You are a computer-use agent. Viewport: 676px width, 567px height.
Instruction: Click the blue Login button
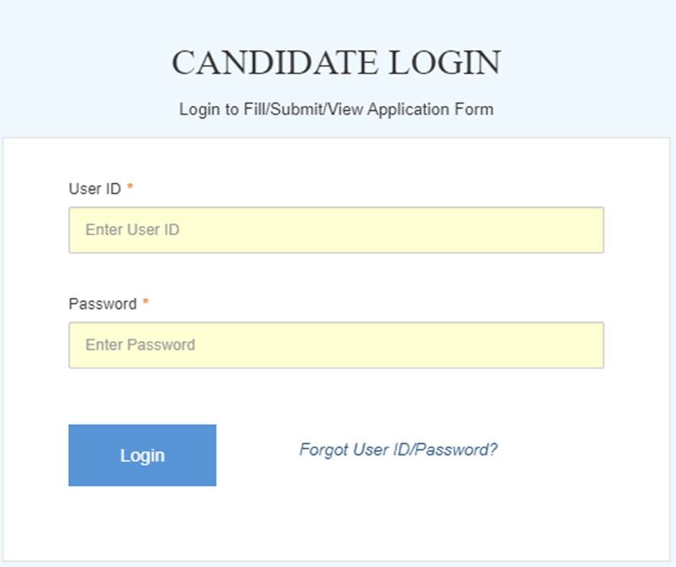(x=142, y=455)
